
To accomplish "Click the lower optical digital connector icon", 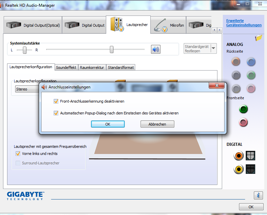I will [250, 169].
